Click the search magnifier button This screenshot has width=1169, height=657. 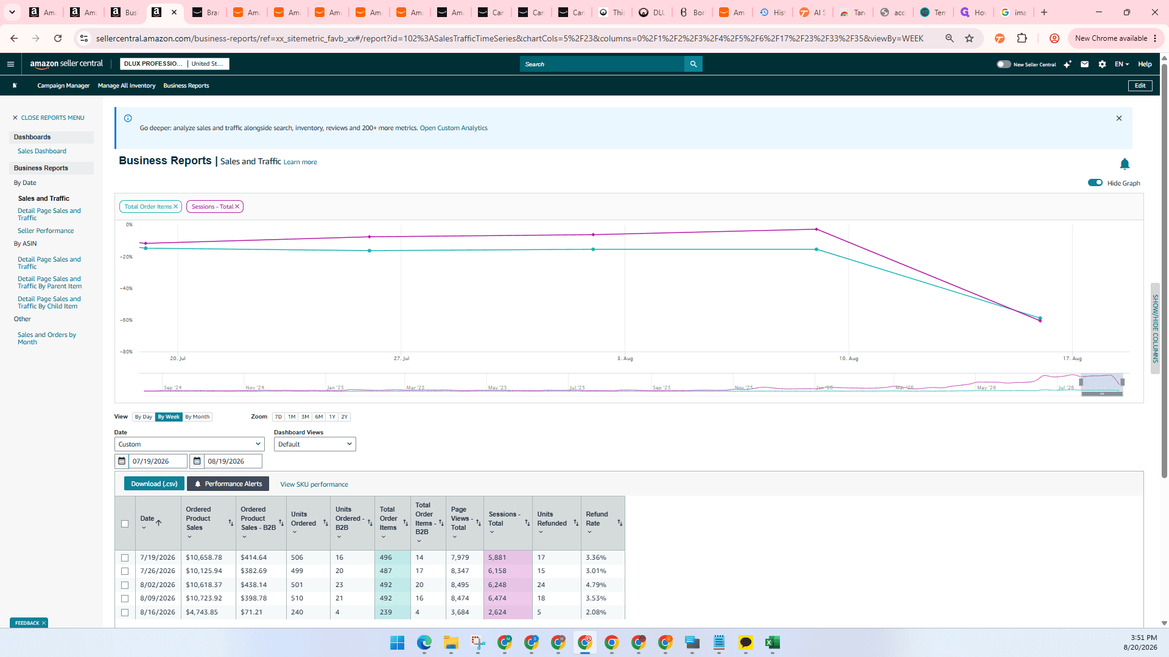(693, 64)
